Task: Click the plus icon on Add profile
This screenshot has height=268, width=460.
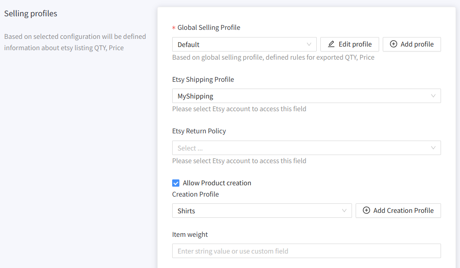Action: [394, 44]
